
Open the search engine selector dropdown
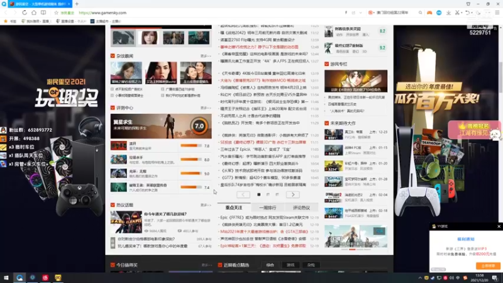[371, 13]
